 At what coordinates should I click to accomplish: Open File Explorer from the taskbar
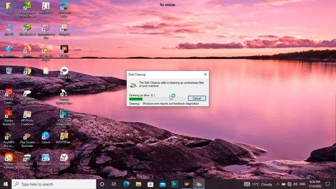139,184
